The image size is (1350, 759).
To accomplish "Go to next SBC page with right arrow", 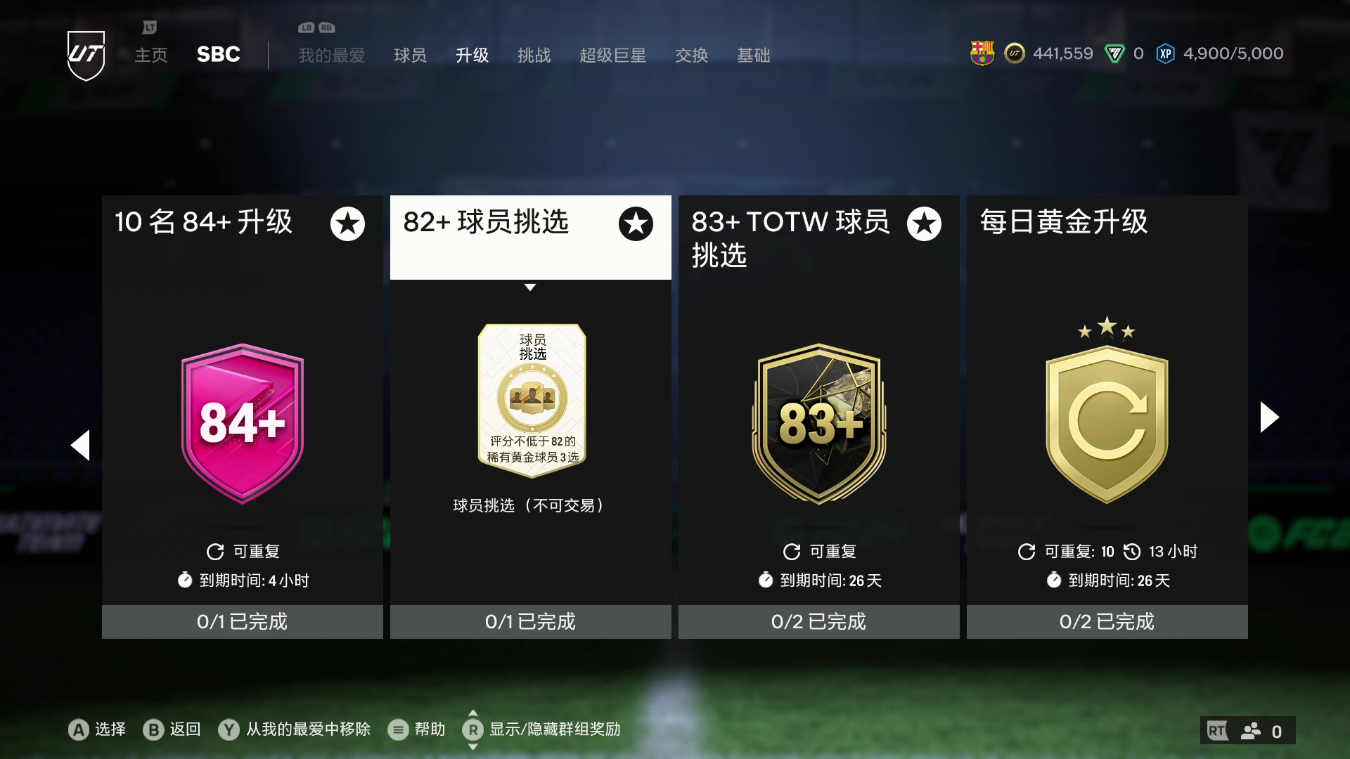I will pyautogui.click(x=1269, y=417).
